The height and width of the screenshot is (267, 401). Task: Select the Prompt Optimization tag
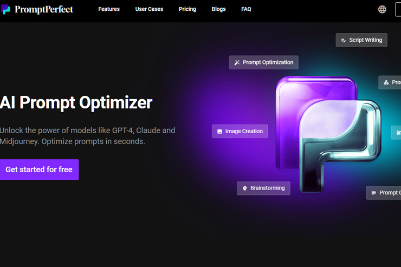(x=264, y=62)
